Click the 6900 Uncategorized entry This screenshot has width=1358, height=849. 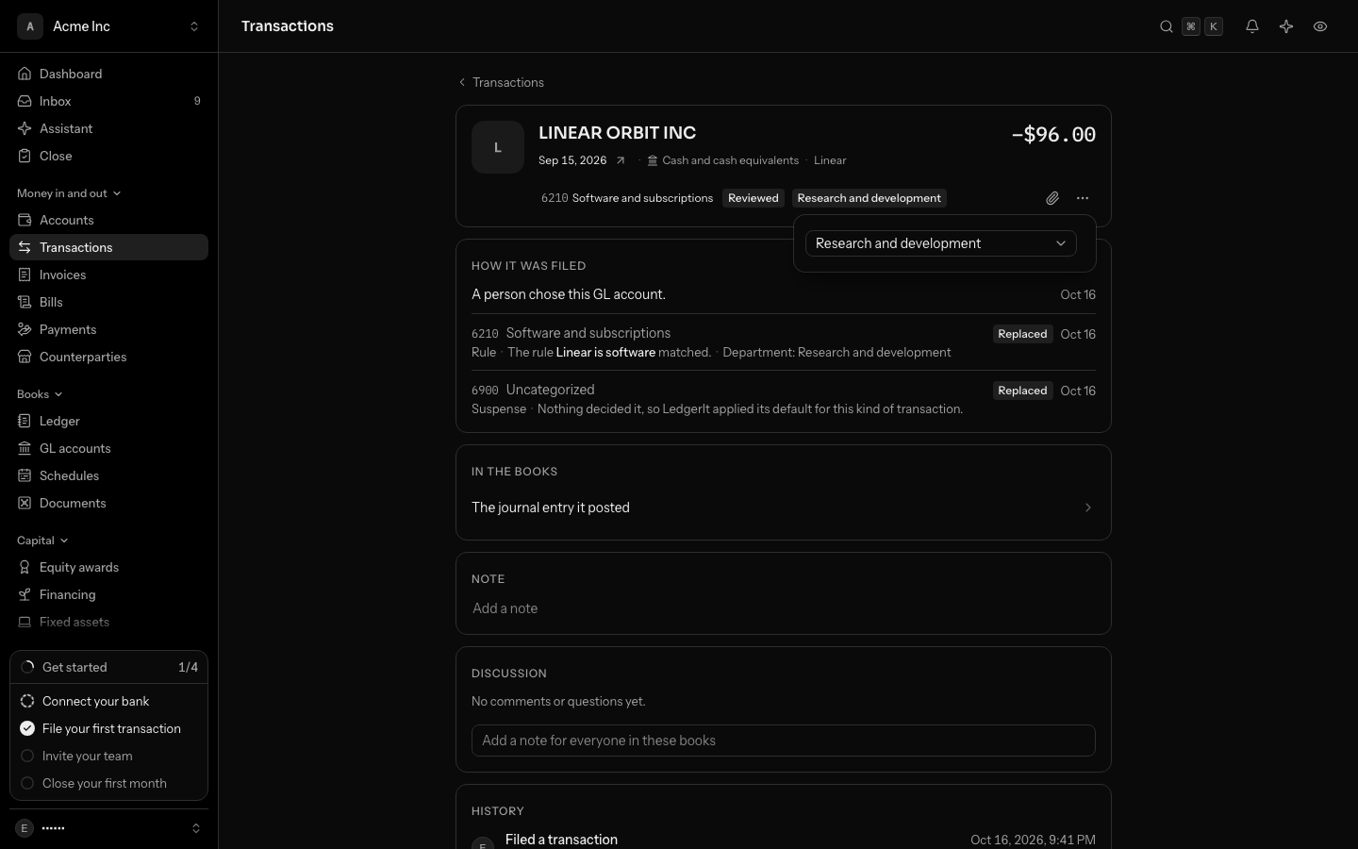[x=533, y=390]
